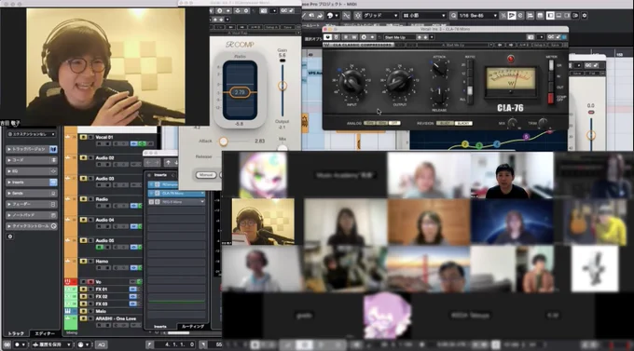Viewport: 634px width, 351px height.
Task: Switch to ルーティング tab
Action: click(193, 327)
